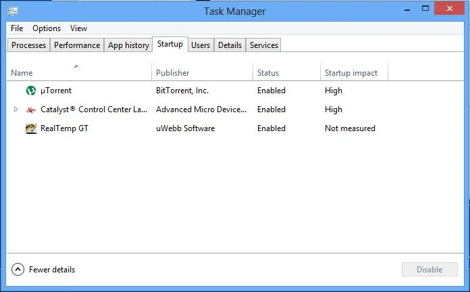Sort by the Status column header
Image resolution: width=470 pixels, height=292 pixels.
pyautogui.click(x=287, y=72)
